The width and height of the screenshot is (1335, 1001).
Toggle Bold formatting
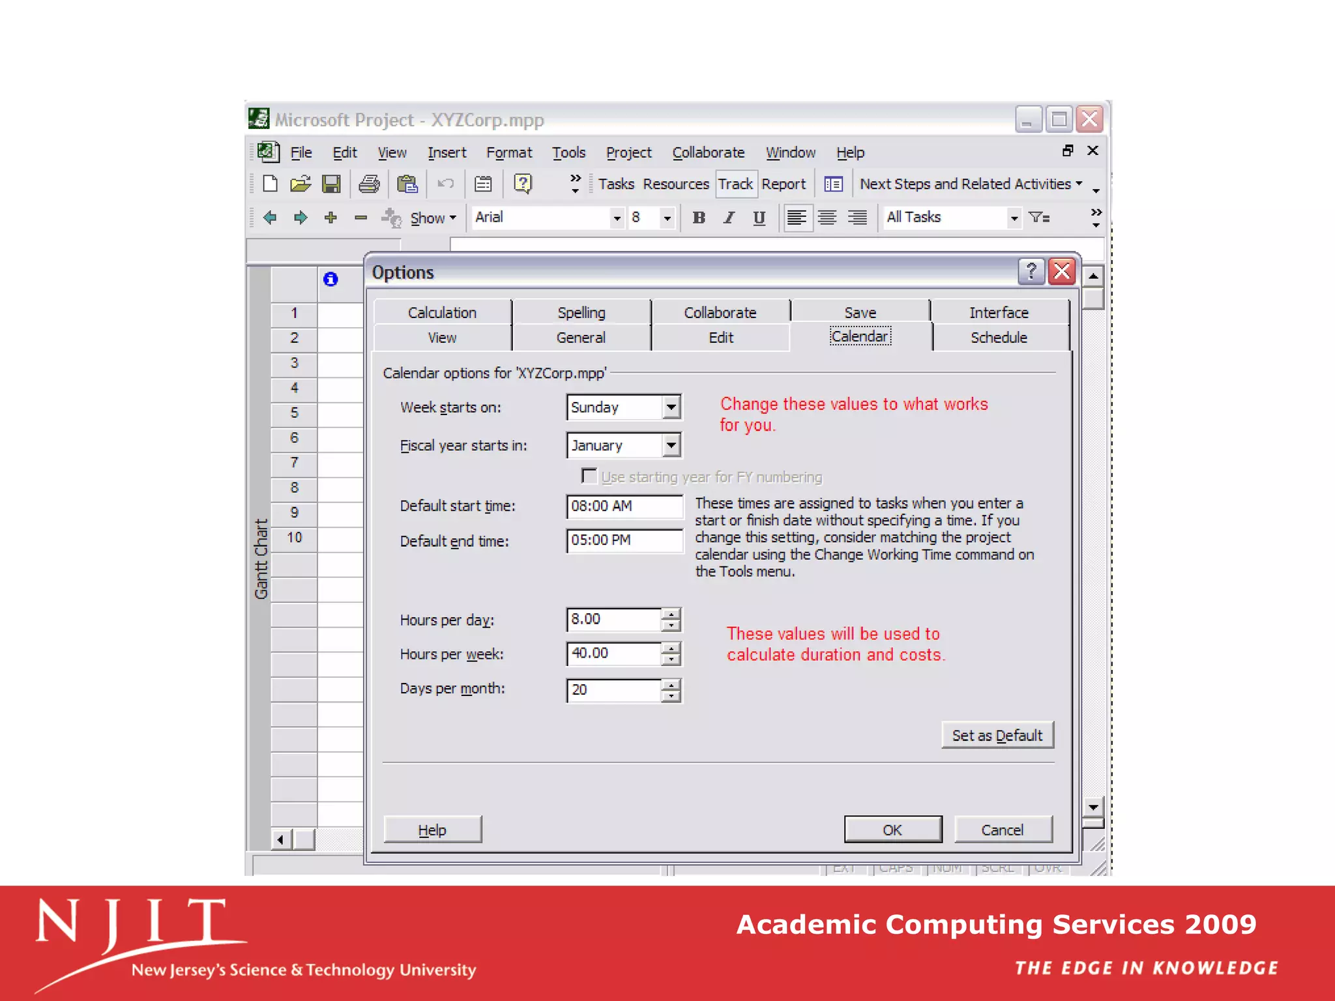tap(699, 218)
